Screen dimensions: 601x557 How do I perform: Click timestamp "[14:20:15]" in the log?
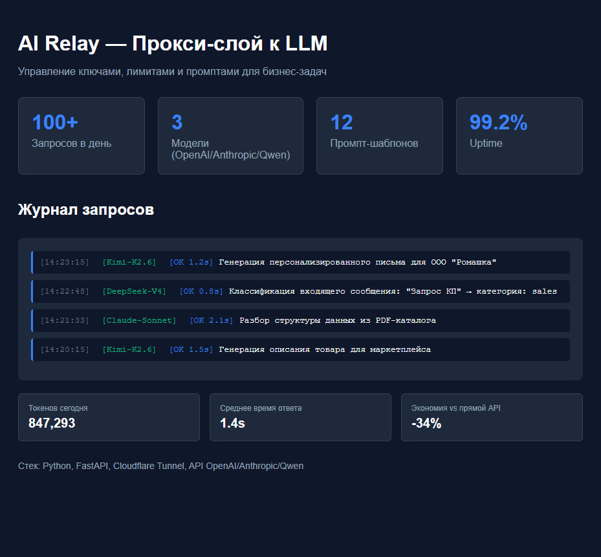[65, 349]
